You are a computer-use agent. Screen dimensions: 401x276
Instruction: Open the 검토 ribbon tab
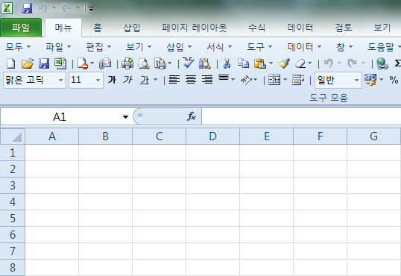click(x=344, y=28)
